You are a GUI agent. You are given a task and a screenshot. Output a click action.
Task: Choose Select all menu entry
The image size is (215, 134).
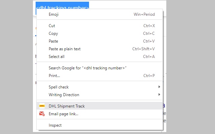(x=56, y=57)
